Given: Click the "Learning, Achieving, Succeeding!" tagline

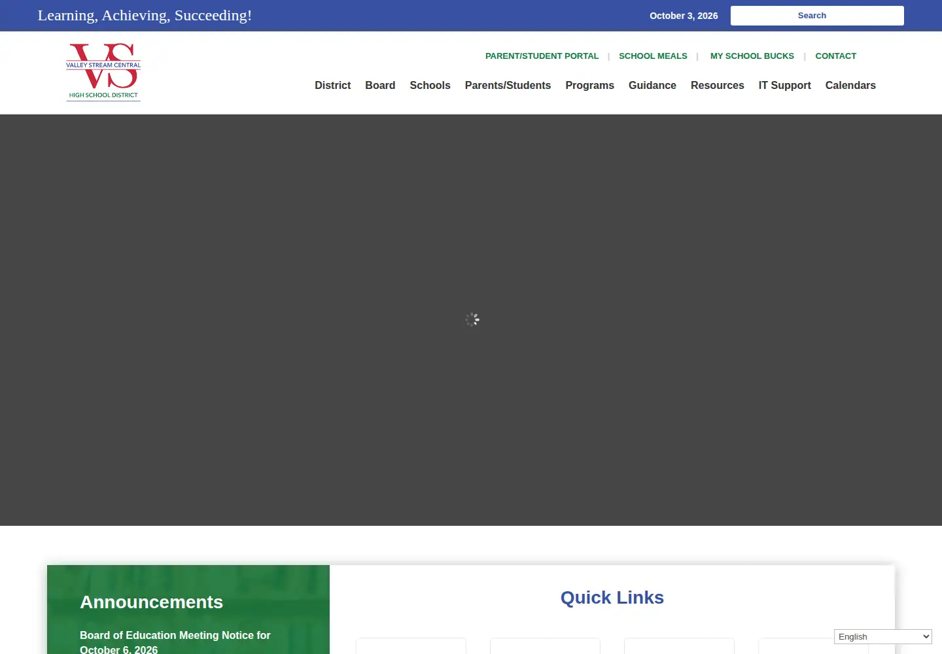Looking at the screenshot, I should coord(145,16).
